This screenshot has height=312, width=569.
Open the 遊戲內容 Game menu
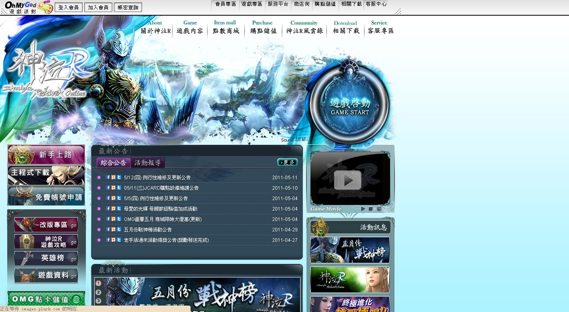pos(190,27)
